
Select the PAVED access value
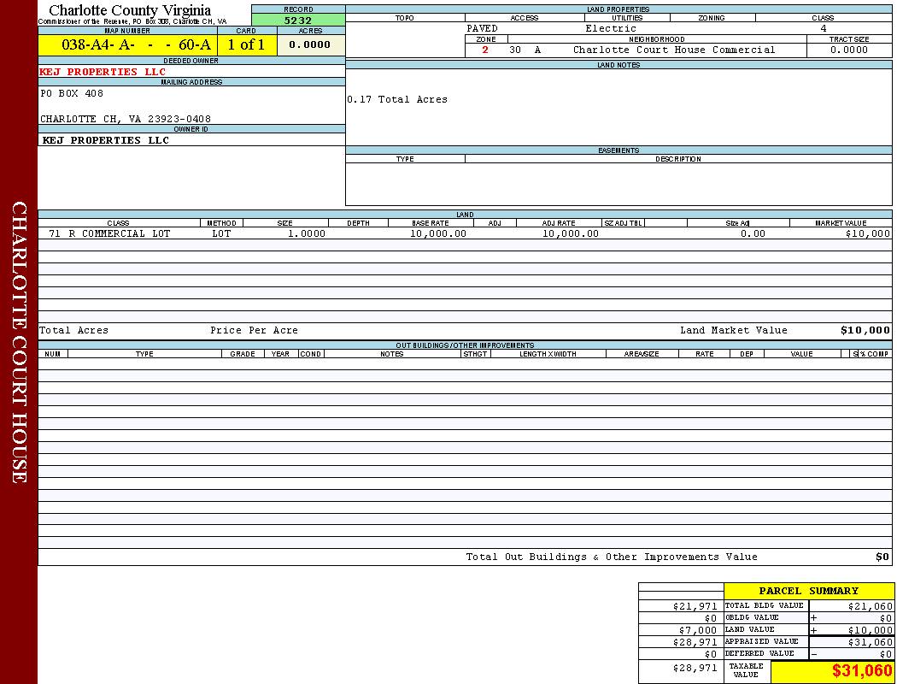pos(482,29)
